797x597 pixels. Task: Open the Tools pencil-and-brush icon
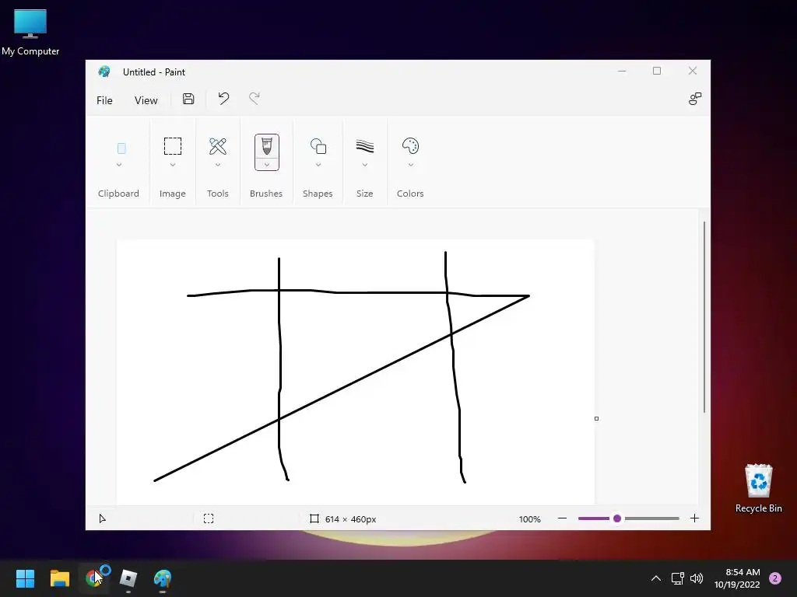[x=218, y=147]
